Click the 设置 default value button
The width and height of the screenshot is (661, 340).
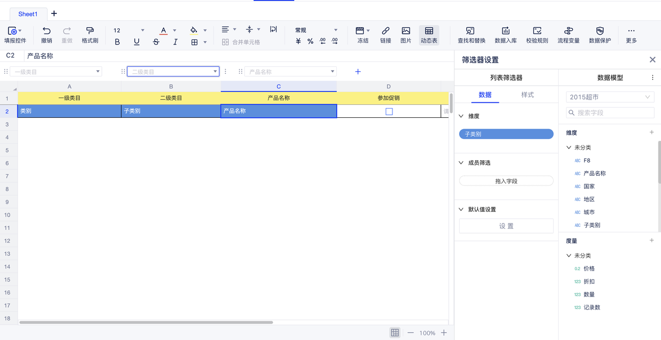506,226
